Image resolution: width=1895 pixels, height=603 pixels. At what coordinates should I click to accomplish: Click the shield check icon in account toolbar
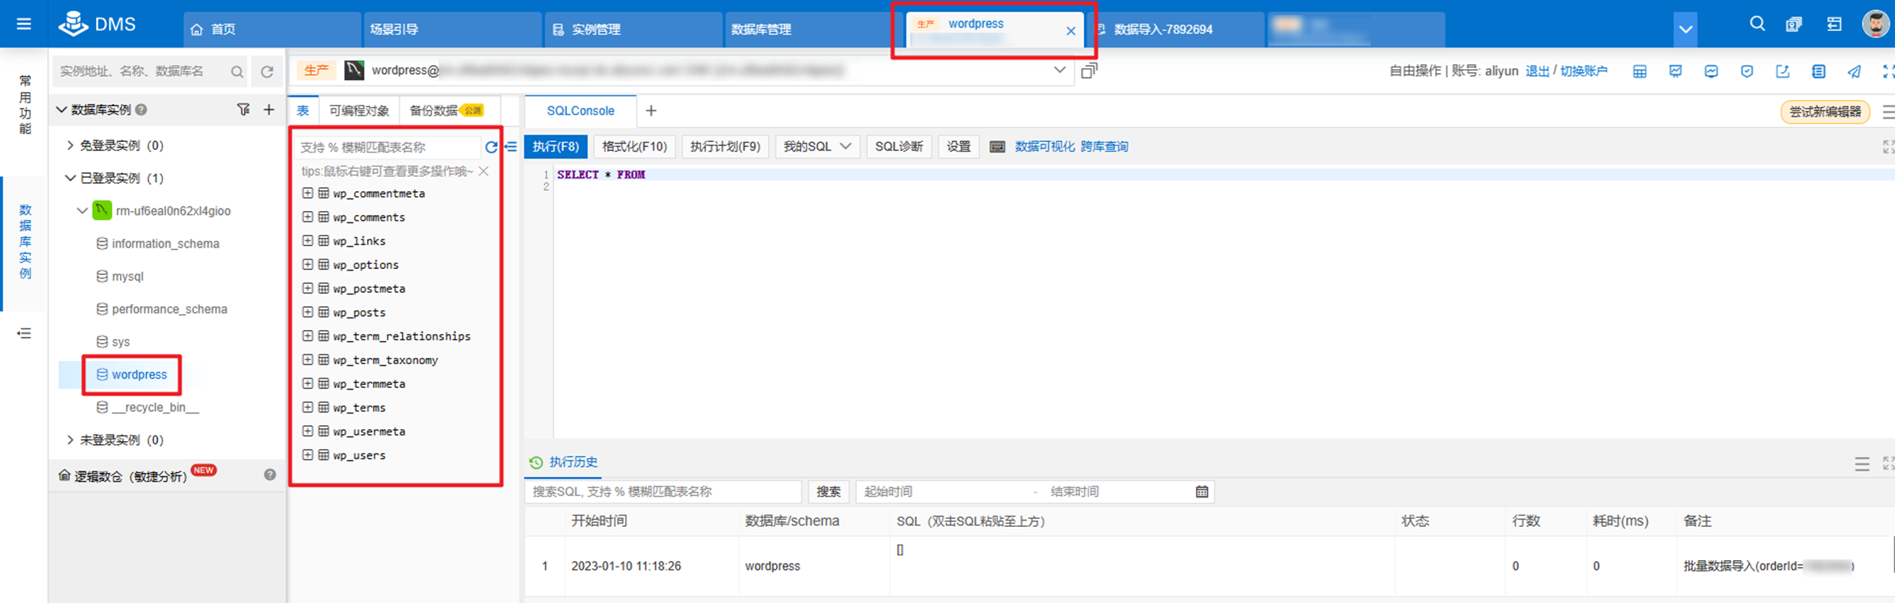click(1747, 71)
